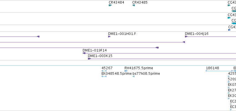Select the light-blue RH41675.5prime glyph
The image size is (236, 111).
pyautogui.click(x=126, y=71)
